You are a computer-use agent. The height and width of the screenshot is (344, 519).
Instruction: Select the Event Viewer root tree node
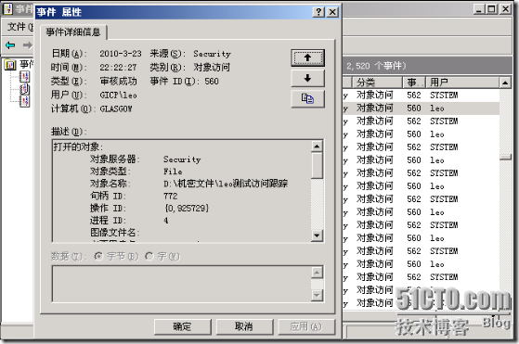pos(19,64)
